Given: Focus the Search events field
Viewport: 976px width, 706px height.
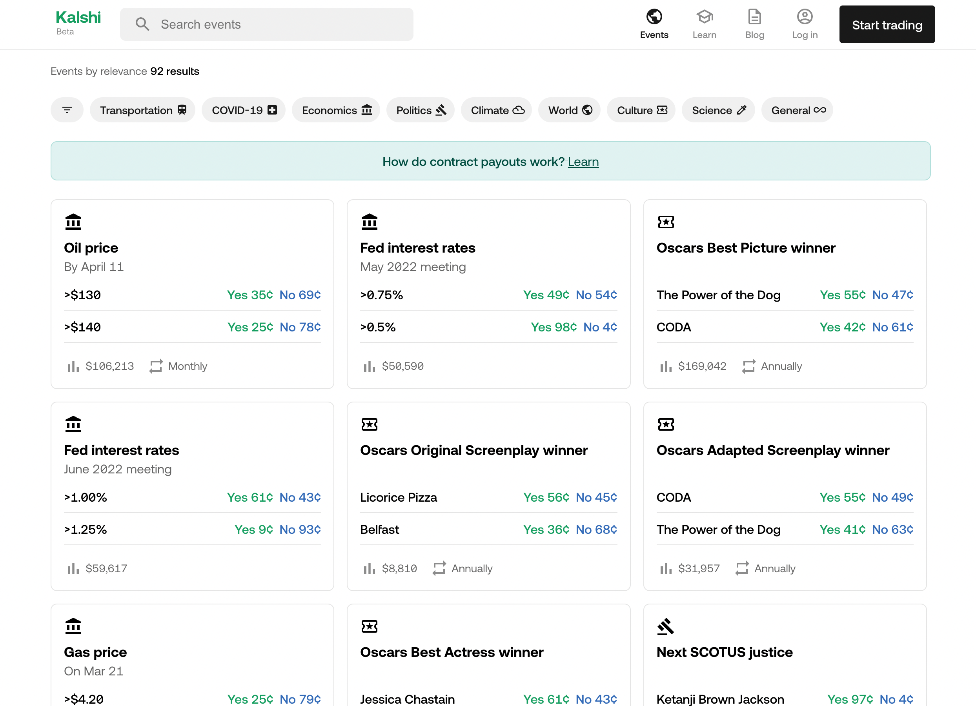Looking at the screenshot, I should pos(267,25).
